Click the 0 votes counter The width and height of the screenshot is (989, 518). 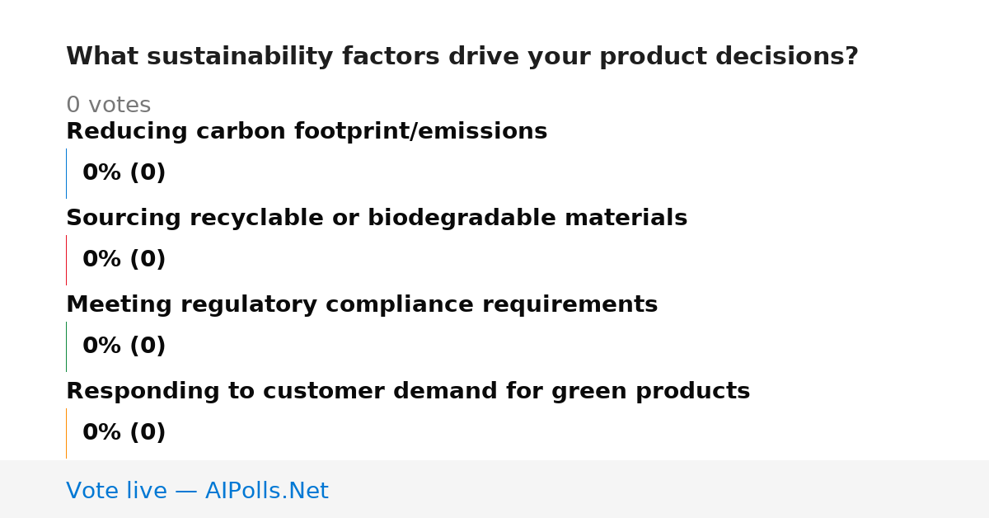click(x=108, y=106)
